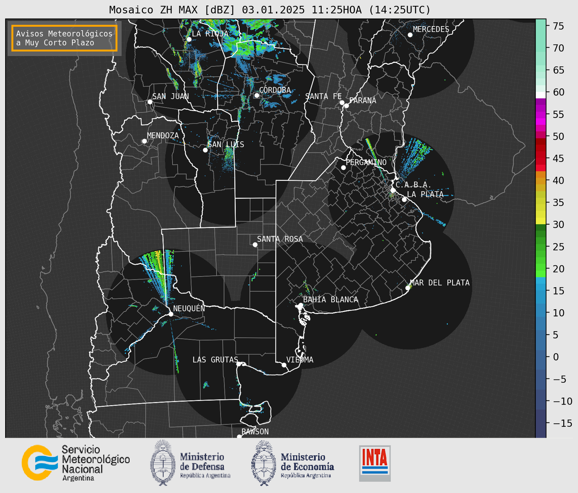Click the Mercedes city marker

[410, 35]
